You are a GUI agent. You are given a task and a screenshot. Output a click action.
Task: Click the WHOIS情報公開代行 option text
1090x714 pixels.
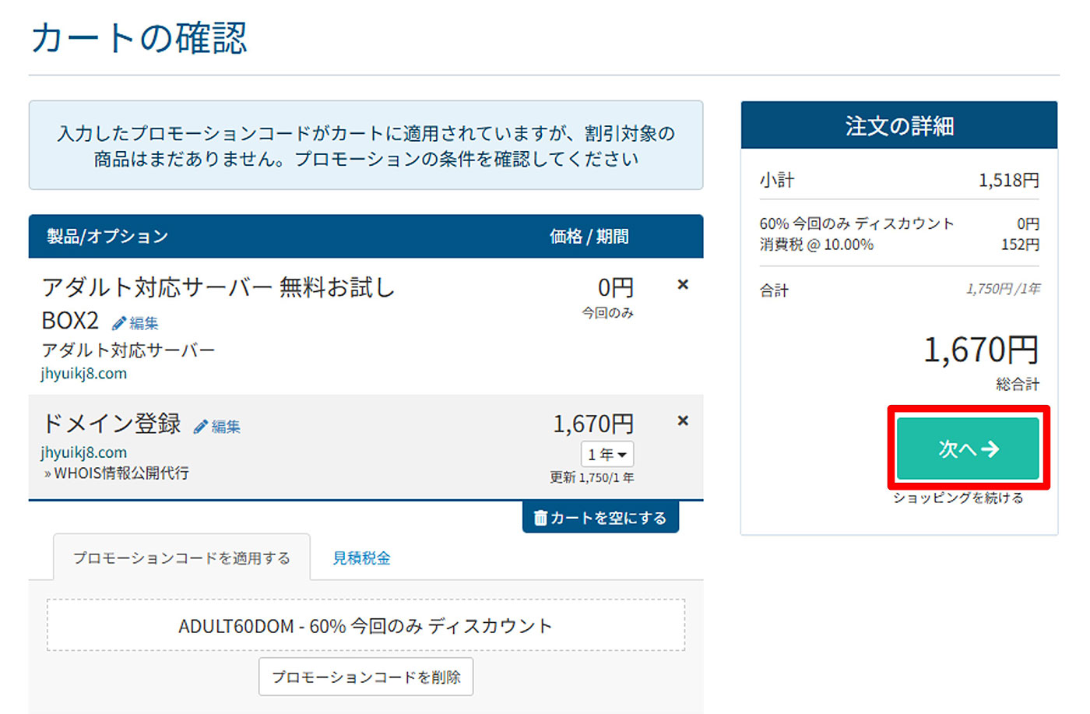[x=121, y=473]
